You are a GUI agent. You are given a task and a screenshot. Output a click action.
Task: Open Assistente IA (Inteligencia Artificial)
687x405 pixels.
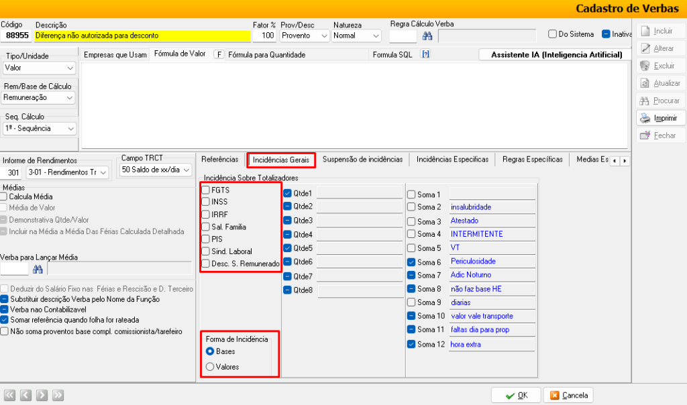[x=556, y=55]
